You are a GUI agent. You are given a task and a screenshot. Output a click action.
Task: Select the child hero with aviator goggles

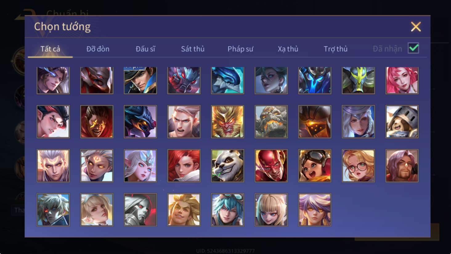point(315,166)
